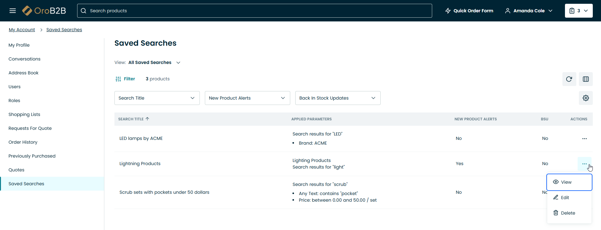Open the shopping list cart dropdown
The height and width of the screenshot is (230, 601).
pos(579,11)
